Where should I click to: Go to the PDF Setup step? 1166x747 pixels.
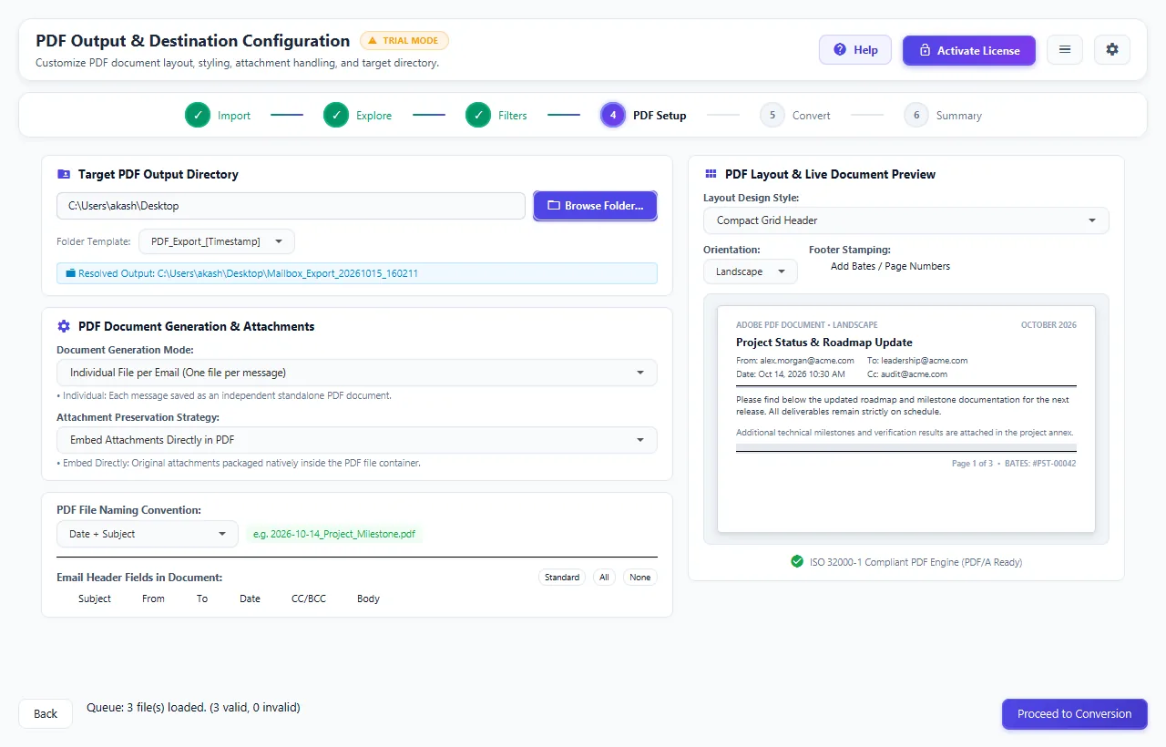(x=644, y=116)
